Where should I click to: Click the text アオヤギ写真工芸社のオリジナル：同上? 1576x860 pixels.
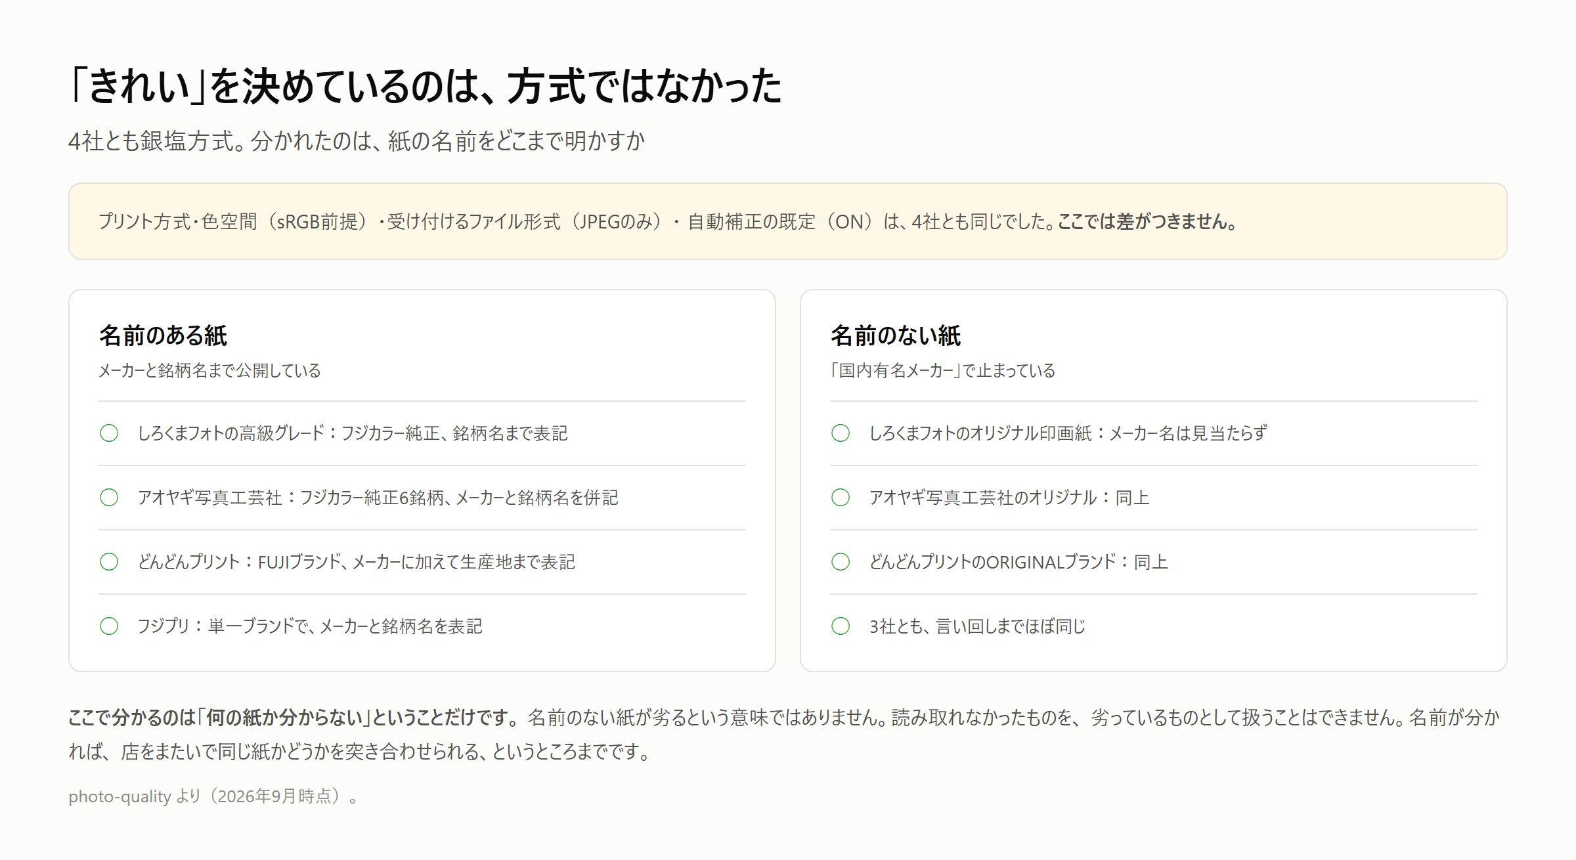(x=1009, y=498)
